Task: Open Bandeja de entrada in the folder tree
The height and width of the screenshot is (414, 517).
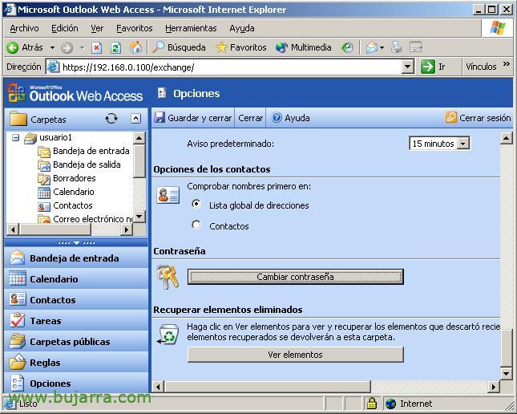Action: coord(91,151)
